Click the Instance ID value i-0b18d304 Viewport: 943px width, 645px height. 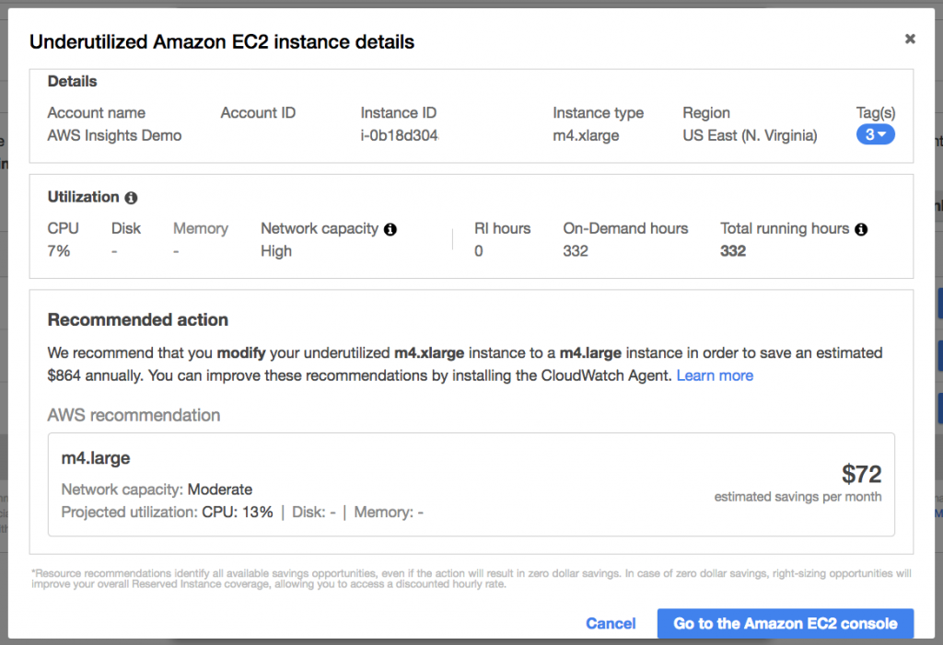[x=400, y=136]
